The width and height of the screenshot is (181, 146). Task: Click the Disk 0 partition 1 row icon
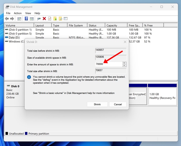click(x=6, y=29)
